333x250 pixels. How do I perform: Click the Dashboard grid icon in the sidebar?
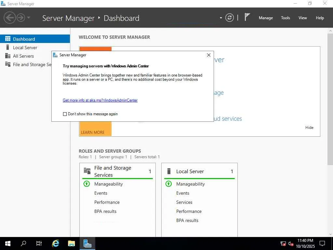coord(8,39)
